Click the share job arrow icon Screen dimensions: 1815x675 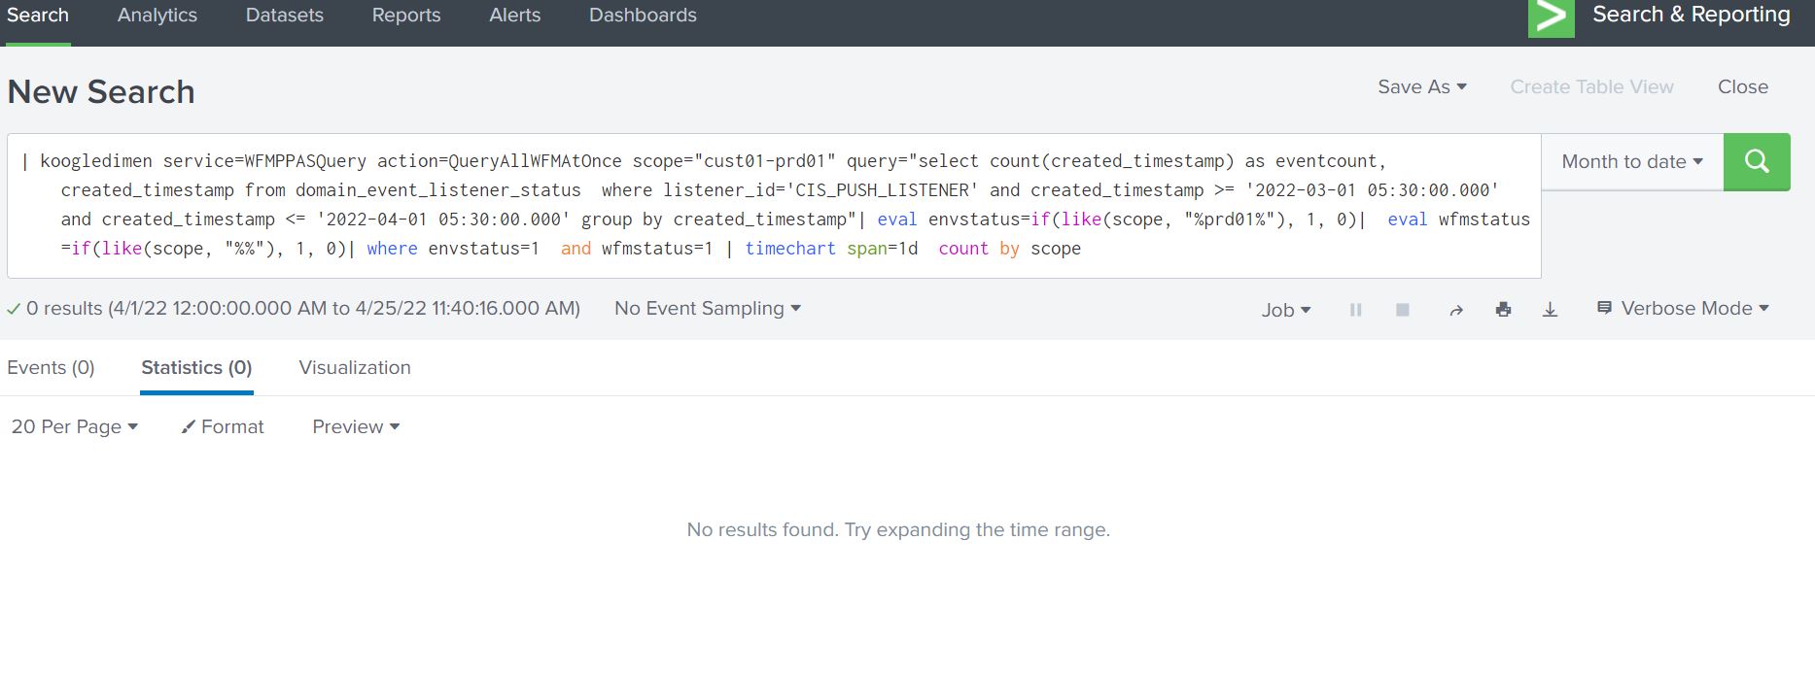1455,310
